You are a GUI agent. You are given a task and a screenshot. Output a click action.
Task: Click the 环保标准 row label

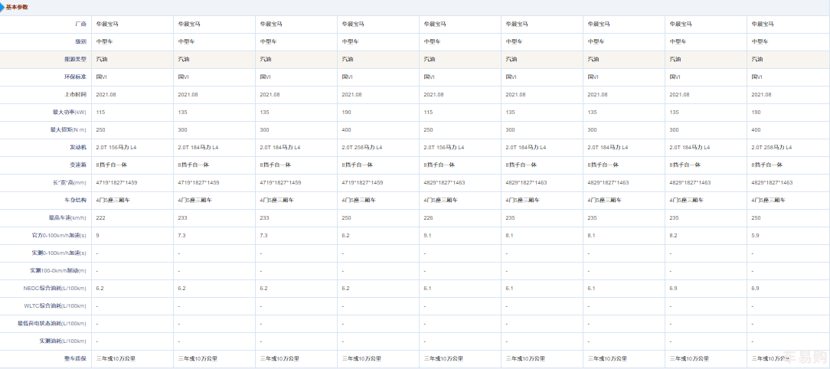point(76,77)
